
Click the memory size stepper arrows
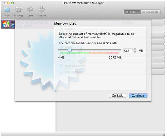(x=135, y=51)
